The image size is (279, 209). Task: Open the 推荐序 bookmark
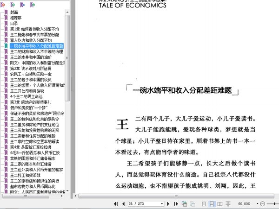(16, 18)
